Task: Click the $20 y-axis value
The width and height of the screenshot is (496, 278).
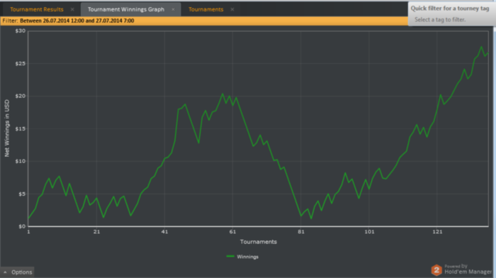Action: pos(21,96)
